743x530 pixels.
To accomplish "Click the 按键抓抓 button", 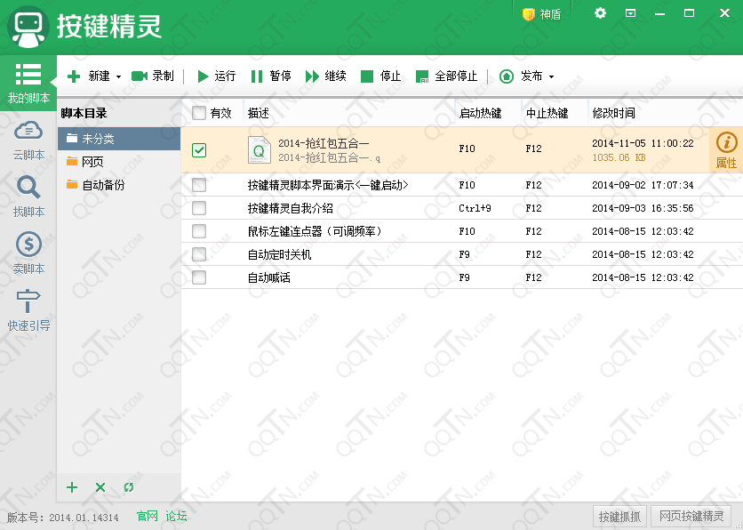I will pos(619,517).
